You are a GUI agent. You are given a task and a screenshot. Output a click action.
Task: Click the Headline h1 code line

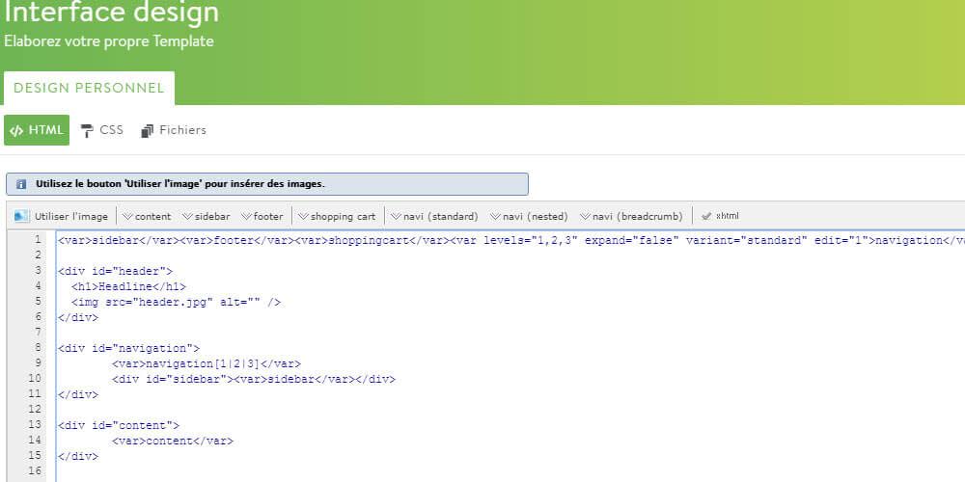(128, 286)
